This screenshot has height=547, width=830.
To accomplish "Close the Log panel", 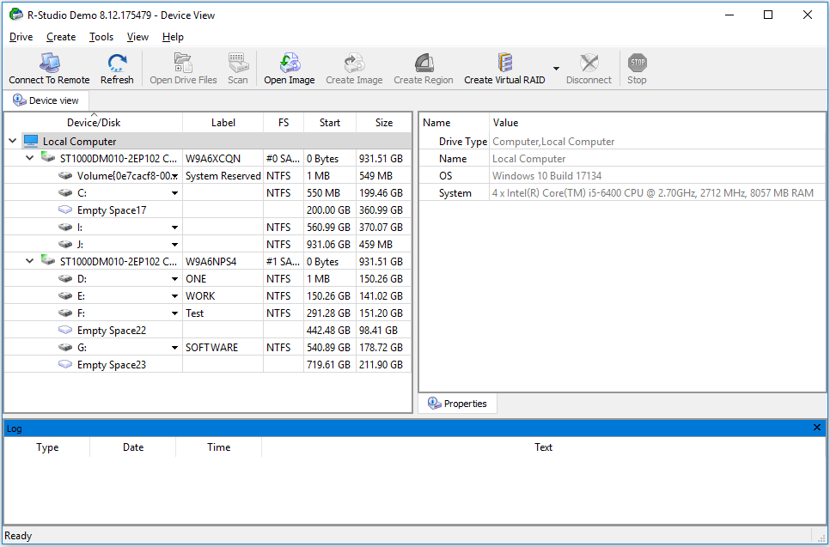I will [817, 428].
